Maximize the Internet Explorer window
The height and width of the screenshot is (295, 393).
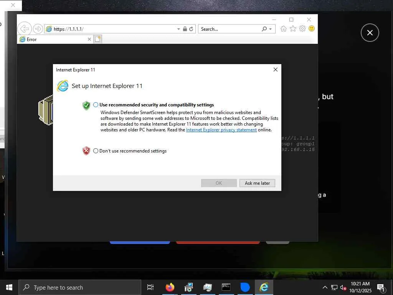point(291,20)
